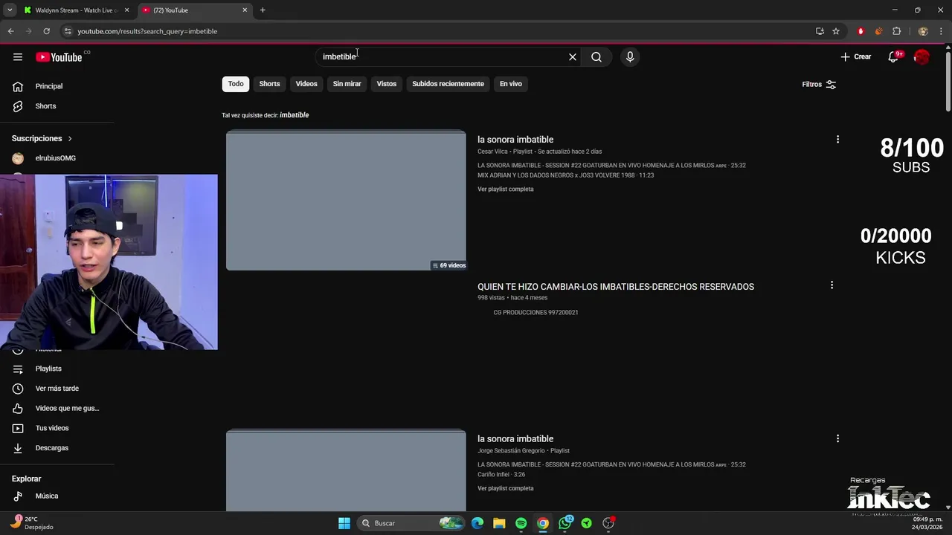Open the 26°C weather widget

tap(32, 523)
